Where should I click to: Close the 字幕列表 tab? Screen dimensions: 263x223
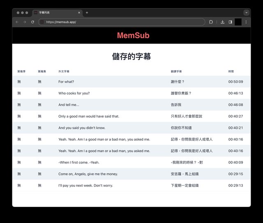[79, 13]
